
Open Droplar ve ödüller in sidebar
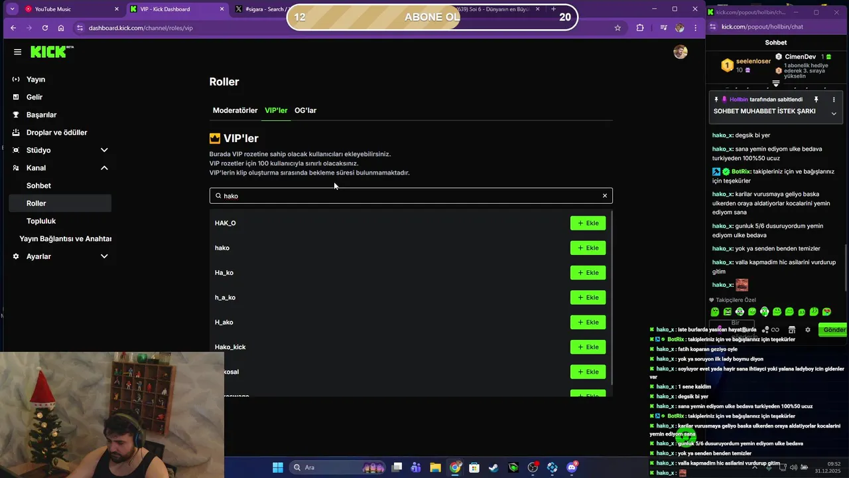pos(56,133)
